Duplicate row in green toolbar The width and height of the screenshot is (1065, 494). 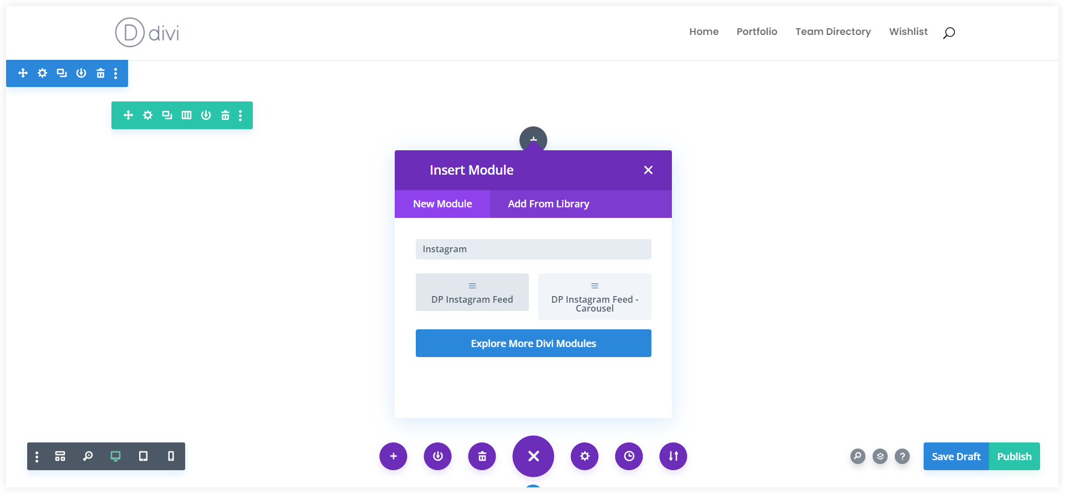[x=167, y=115]
